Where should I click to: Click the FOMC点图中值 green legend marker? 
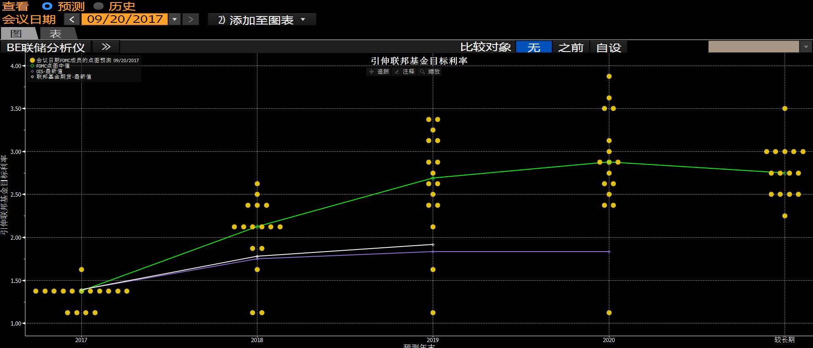click(x=32, y=66)
